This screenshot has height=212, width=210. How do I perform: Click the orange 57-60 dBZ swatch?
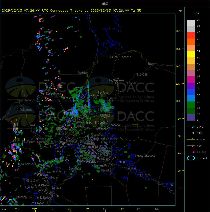pos(191,42)
